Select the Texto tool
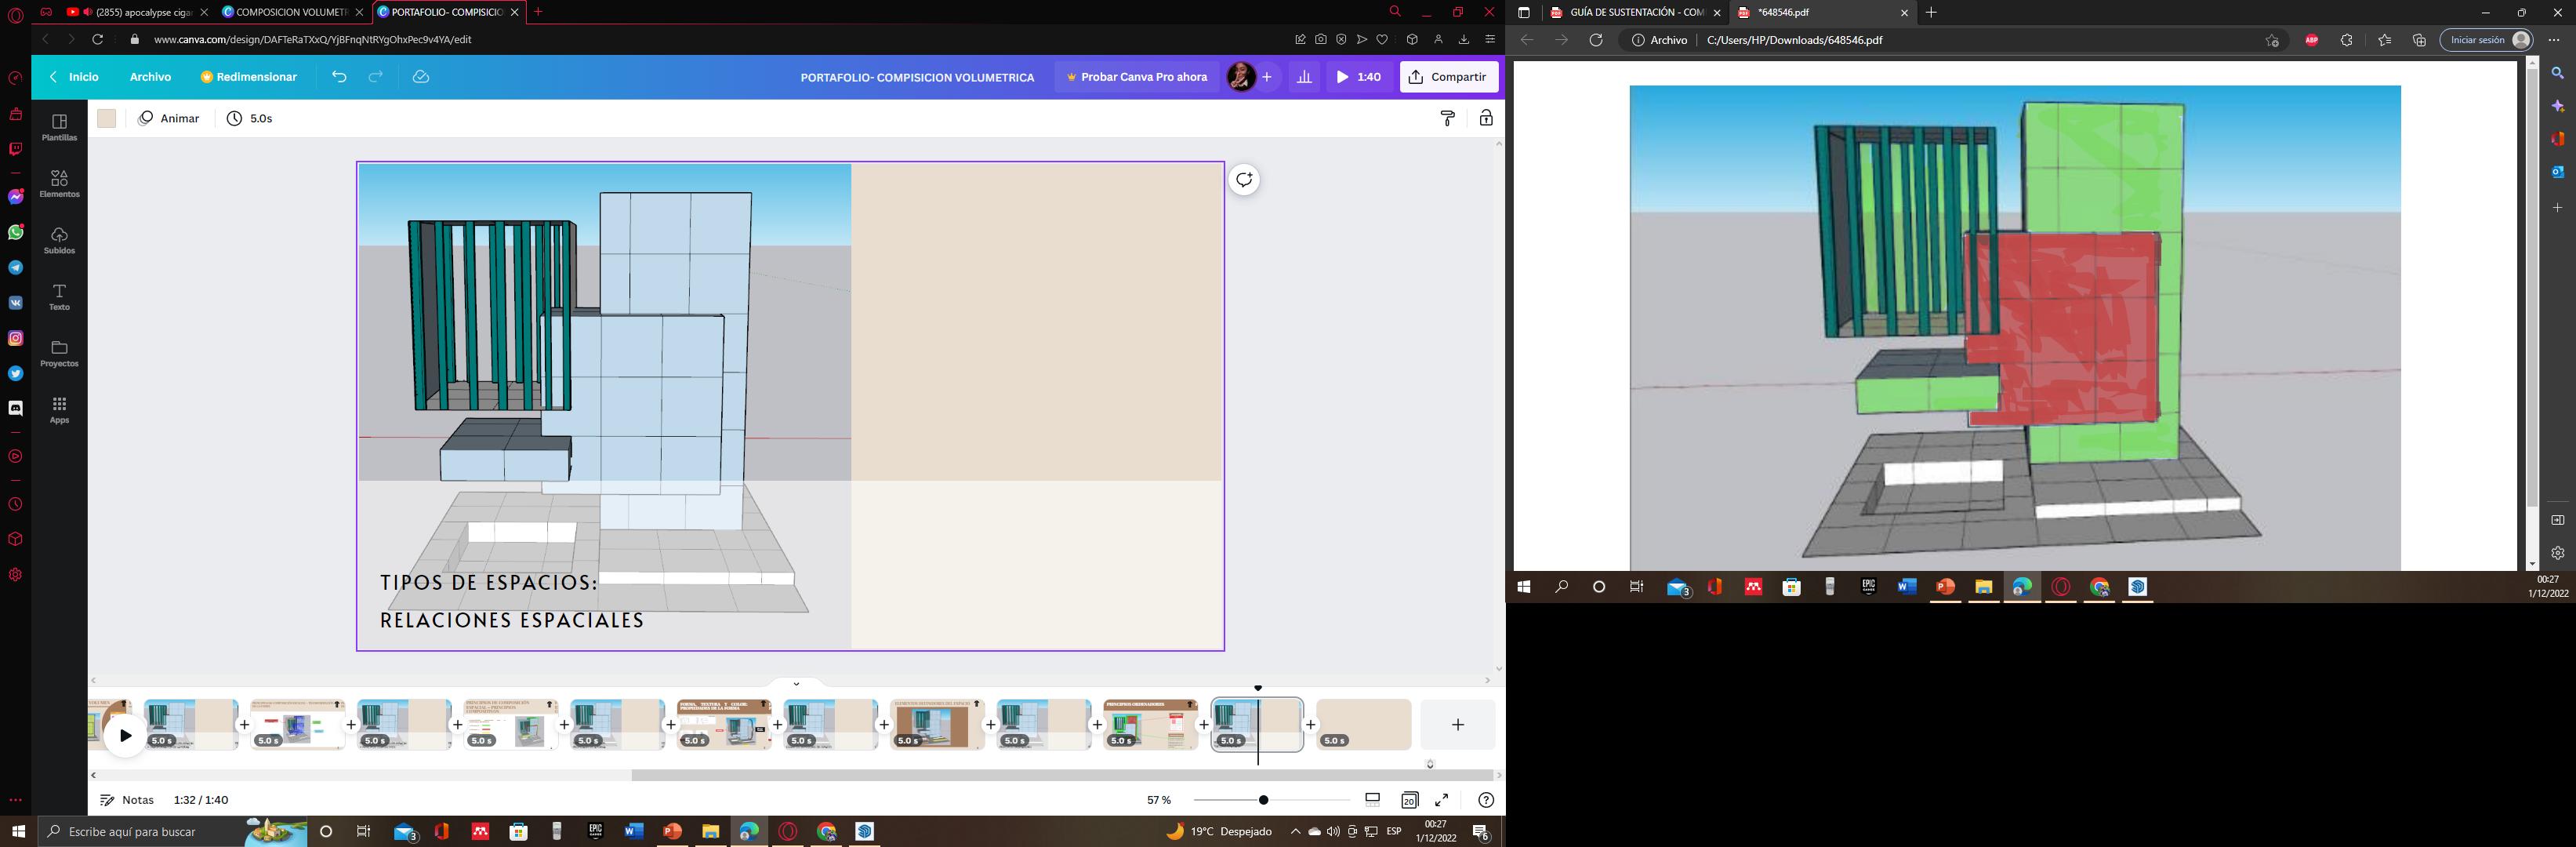Image resolution: width=2576 pixels, height=847 pixels. click(59, 296)
